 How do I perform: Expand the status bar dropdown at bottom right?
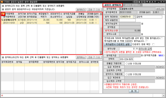click(163, 95)
